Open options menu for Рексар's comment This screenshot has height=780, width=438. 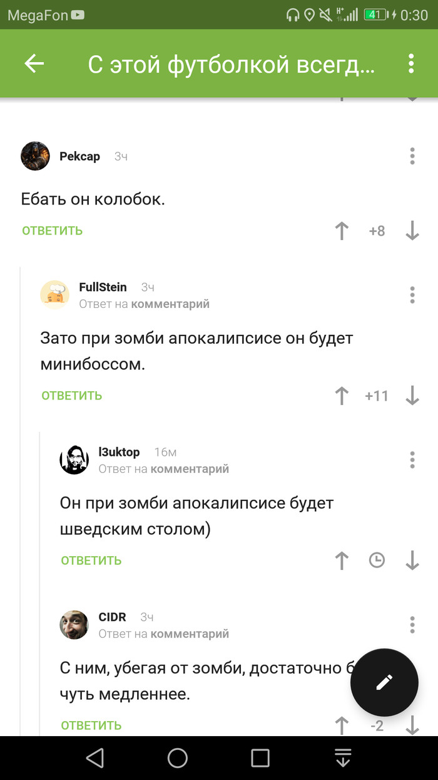point(412,156)
